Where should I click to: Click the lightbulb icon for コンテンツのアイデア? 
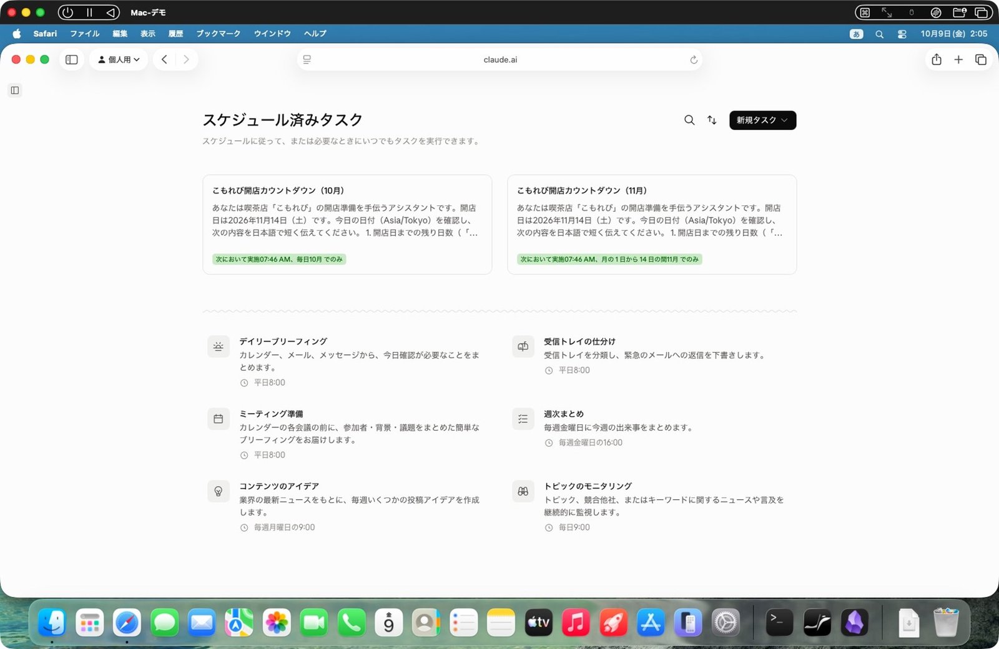click(219, 491)
